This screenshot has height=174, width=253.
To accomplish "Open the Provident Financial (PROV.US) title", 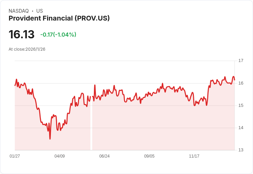I will pos(59,18).
